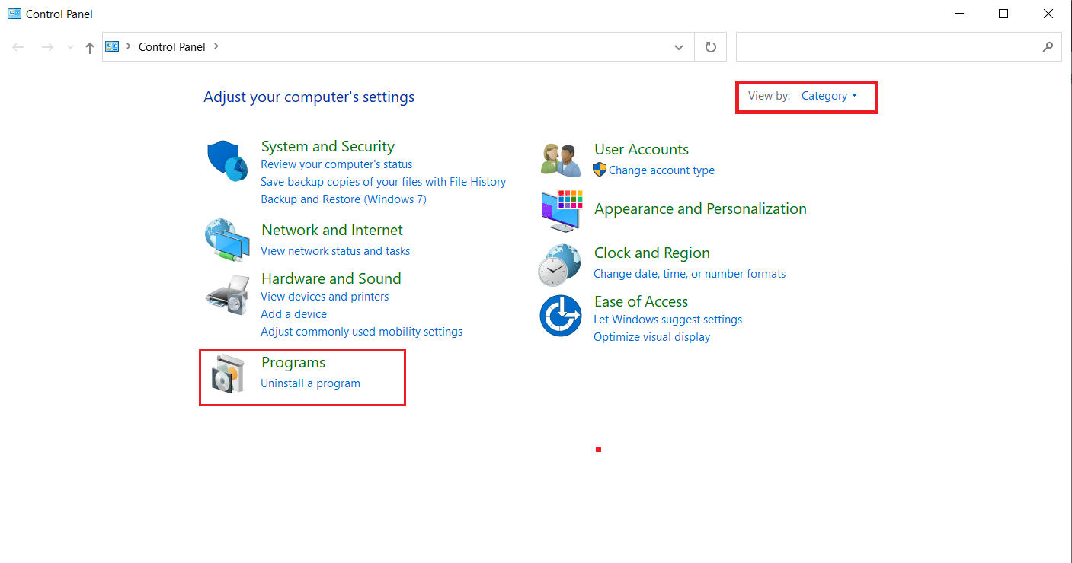
Task: Open Adjust commonly used mobility settings
Action: click(x=362, y=332)
